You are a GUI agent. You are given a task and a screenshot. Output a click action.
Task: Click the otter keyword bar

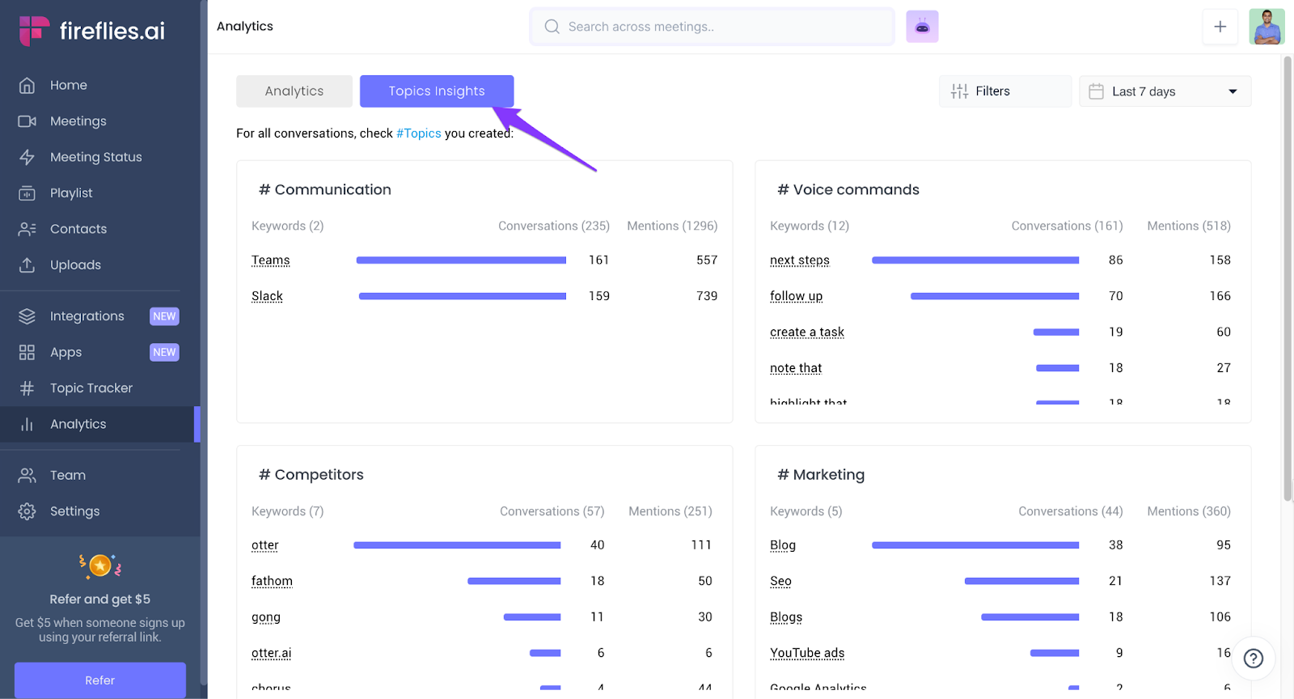pos(457,545)
